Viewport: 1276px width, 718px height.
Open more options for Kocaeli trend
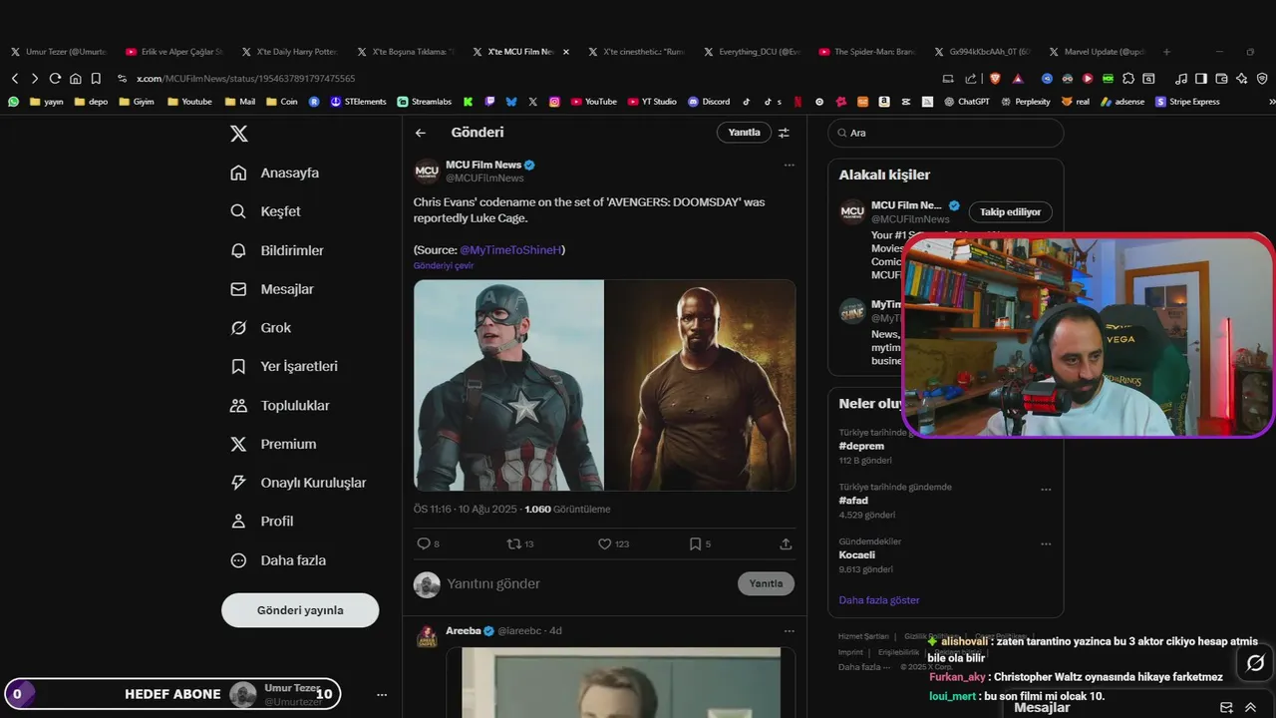click(x=1046, y=543)
